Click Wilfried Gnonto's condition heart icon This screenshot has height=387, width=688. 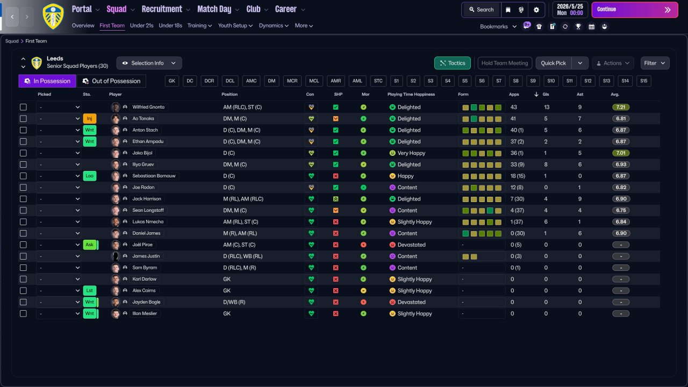pyautogui.click(x=311, y=107)
